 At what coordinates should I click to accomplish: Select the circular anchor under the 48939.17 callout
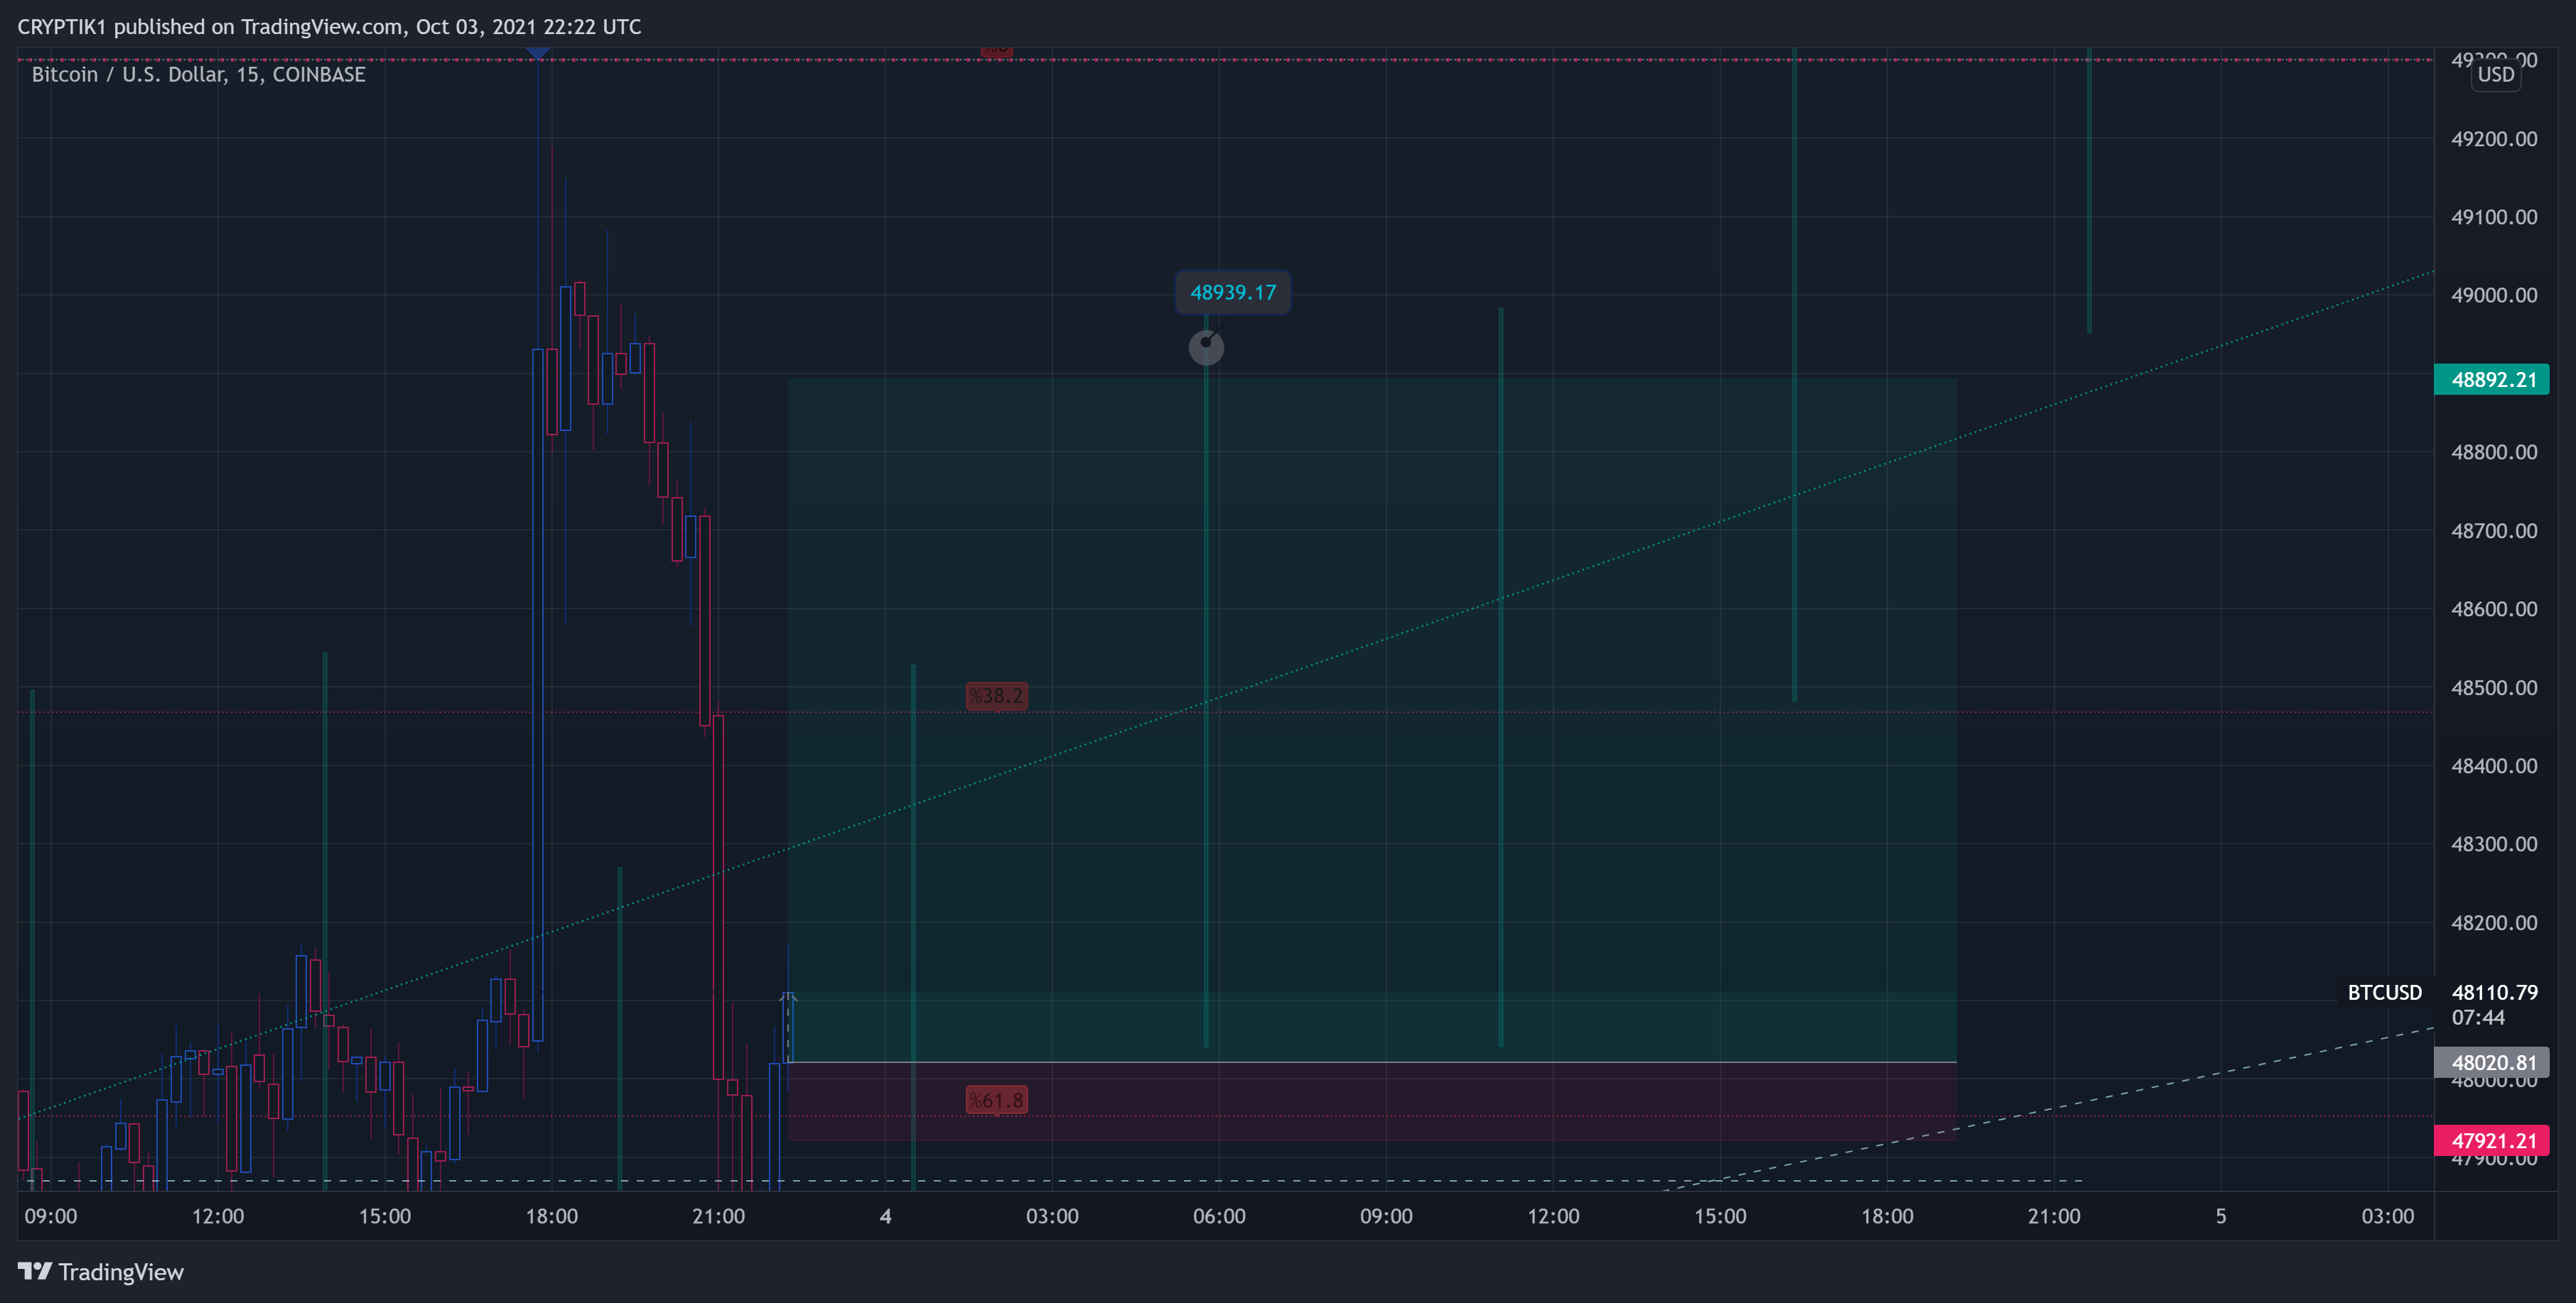[x=1206, y=347]
